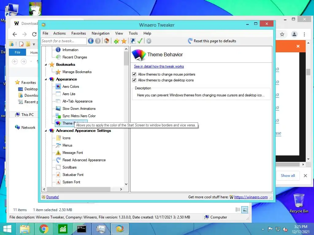Click the Slow Down Animations icon
Viewport: 314px width, 235px height.
58,109
